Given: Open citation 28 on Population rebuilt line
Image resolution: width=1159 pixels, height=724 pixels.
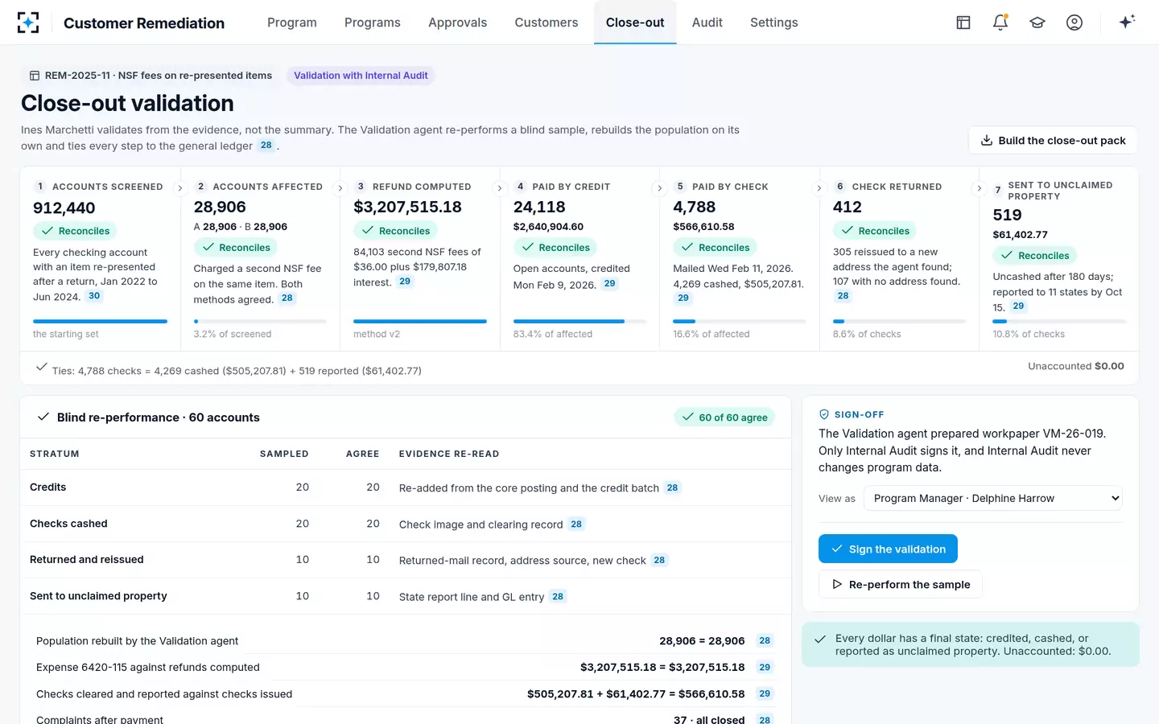Looking at the screenshot, I should (x=765, y=640).
